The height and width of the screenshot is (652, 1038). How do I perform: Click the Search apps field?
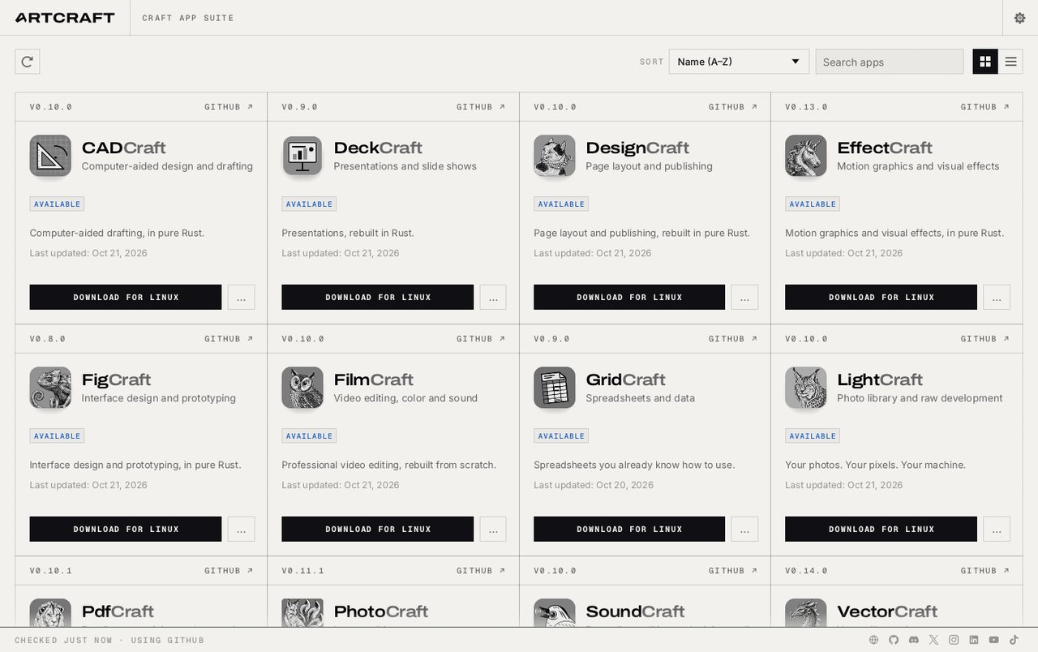890,62
